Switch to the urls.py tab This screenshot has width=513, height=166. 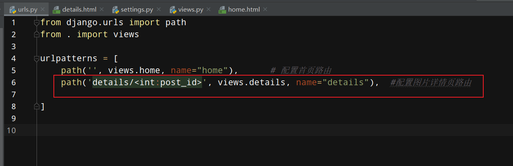(x=27, y=9)
